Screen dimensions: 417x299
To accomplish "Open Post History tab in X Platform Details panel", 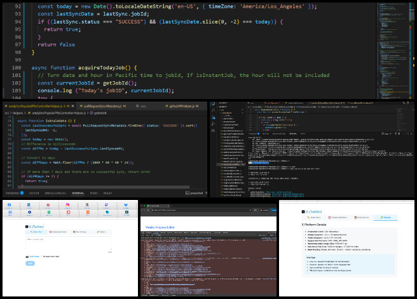I will pos(362,218).
